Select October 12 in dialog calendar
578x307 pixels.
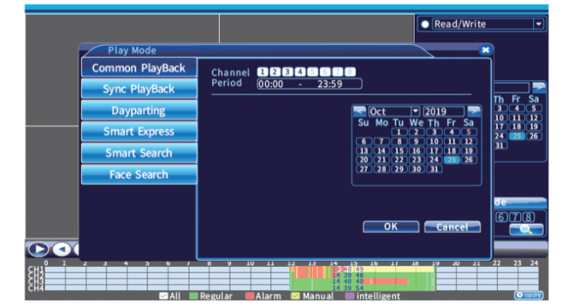pyautogui.click(x=469, y=142)
